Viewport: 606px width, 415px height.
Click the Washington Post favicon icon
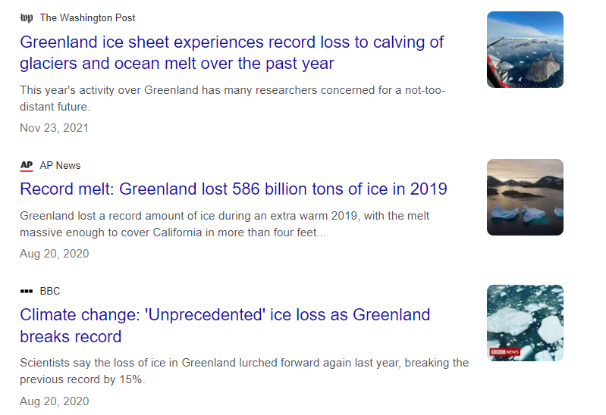pos(27,17)
